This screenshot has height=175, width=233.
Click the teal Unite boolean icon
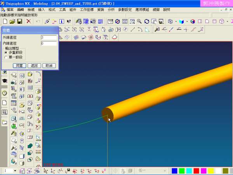[x=30, y=146]
